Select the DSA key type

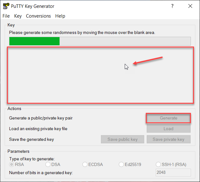tap(48, 164)
